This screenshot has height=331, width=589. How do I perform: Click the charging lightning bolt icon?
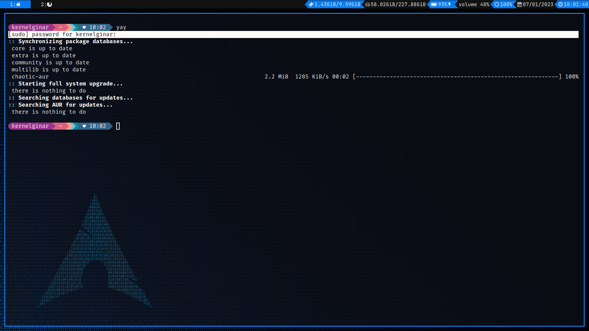450,4
